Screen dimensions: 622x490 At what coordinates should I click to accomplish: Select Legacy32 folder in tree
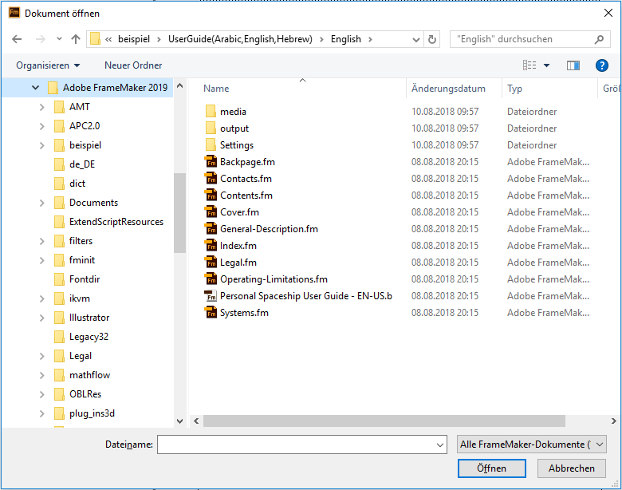pyautogui.click(x=89, y=337)
